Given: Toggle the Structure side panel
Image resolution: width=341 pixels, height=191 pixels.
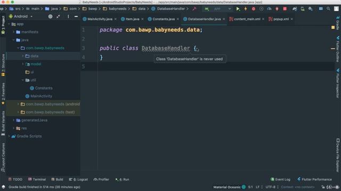Looking at the screenshot, I should pyautogui.click(x=3, y=65).
